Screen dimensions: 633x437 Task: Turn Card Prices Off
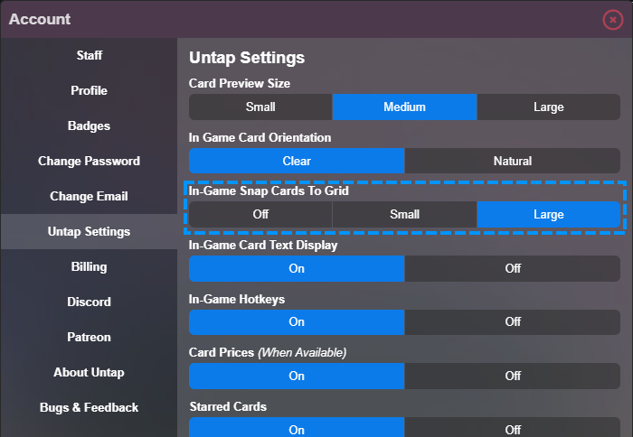[513, 377]
